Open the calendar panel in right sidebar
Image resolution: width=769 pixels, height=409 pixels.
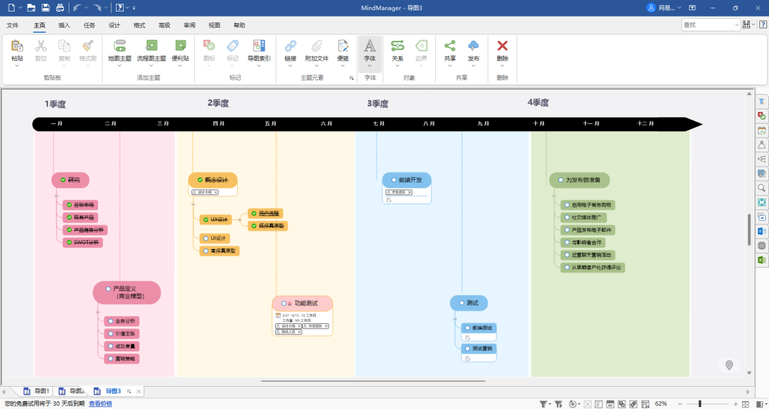[x=761, y=130]
